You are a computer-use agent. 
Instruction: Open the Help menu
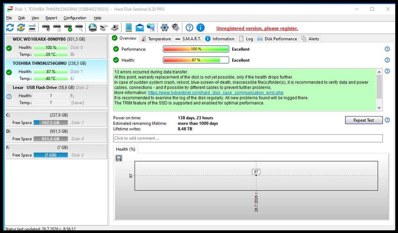click(x=98, y=18)
